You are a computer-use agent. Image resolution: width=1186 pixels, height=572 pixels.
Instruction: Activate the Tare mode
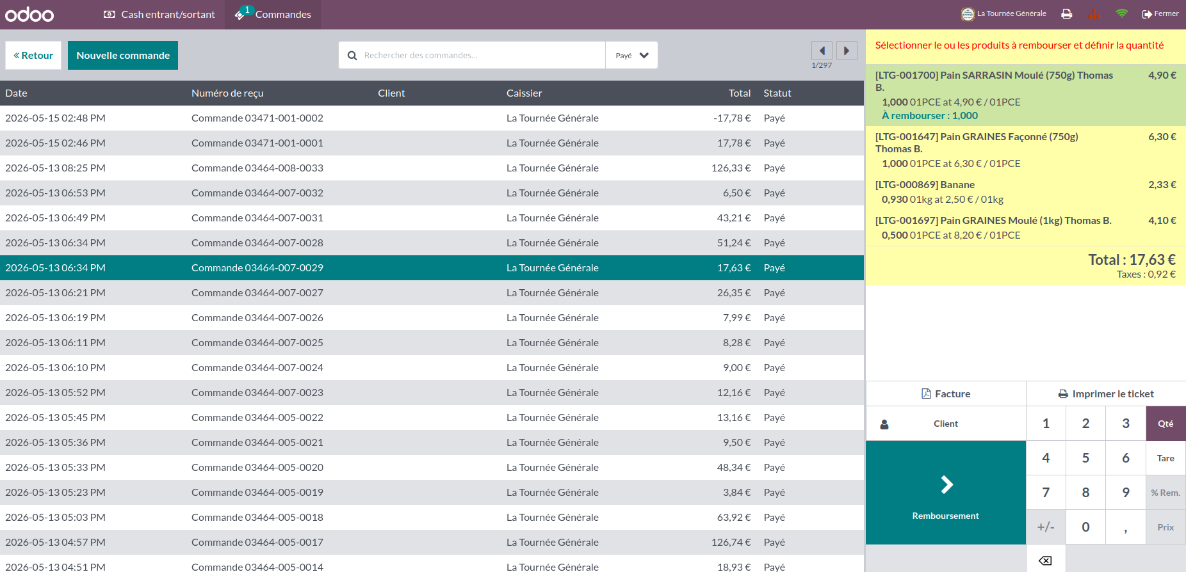[x=1166, y=458]
